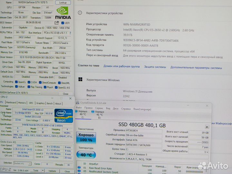Close the CrystalDiskInfo window
The width and height of the screenshot is (232, 174).
207,106
